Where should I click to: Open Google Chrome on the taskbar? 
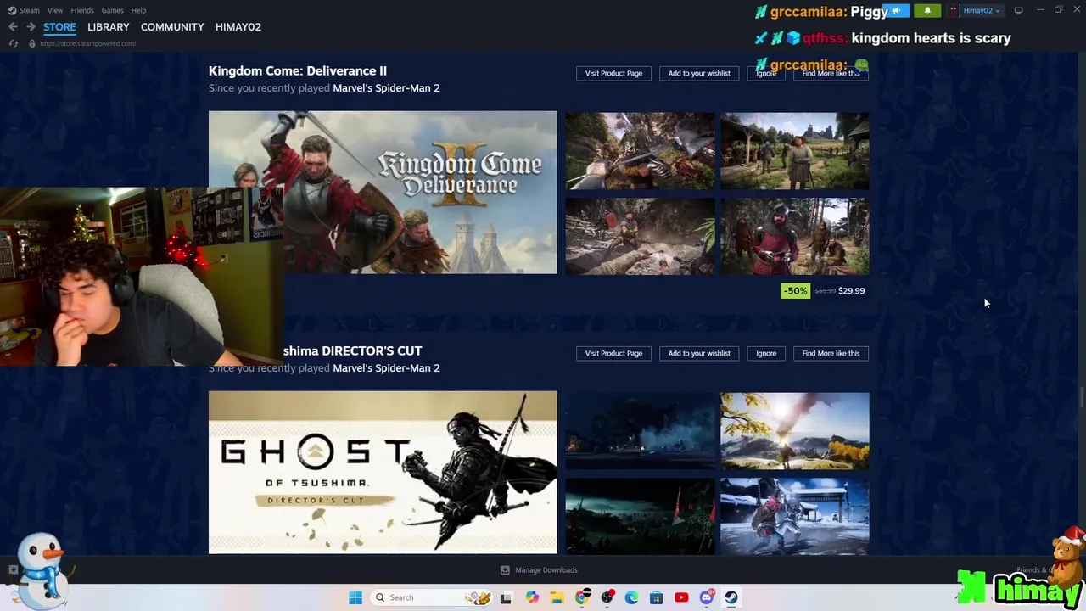(x=582, y=597)
